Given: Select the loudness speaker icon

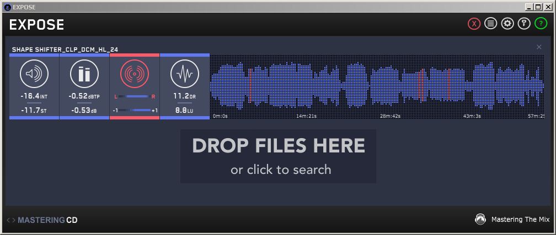Looking at the screenshot, I should [34, 74].
